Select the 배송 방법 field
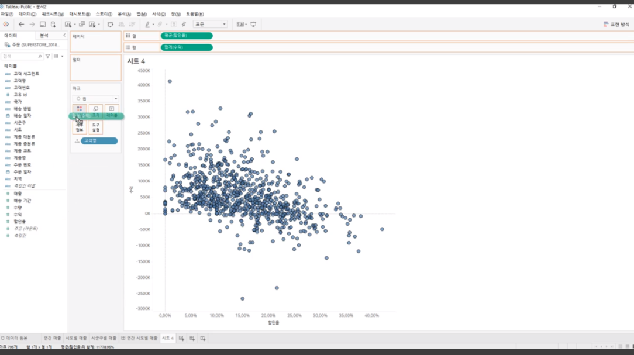The image size is (634, 355). (23, 109)
